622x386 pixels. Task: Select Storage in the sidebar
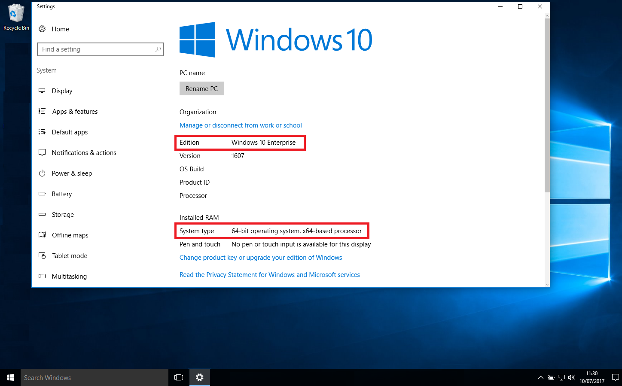pos(63,215)
